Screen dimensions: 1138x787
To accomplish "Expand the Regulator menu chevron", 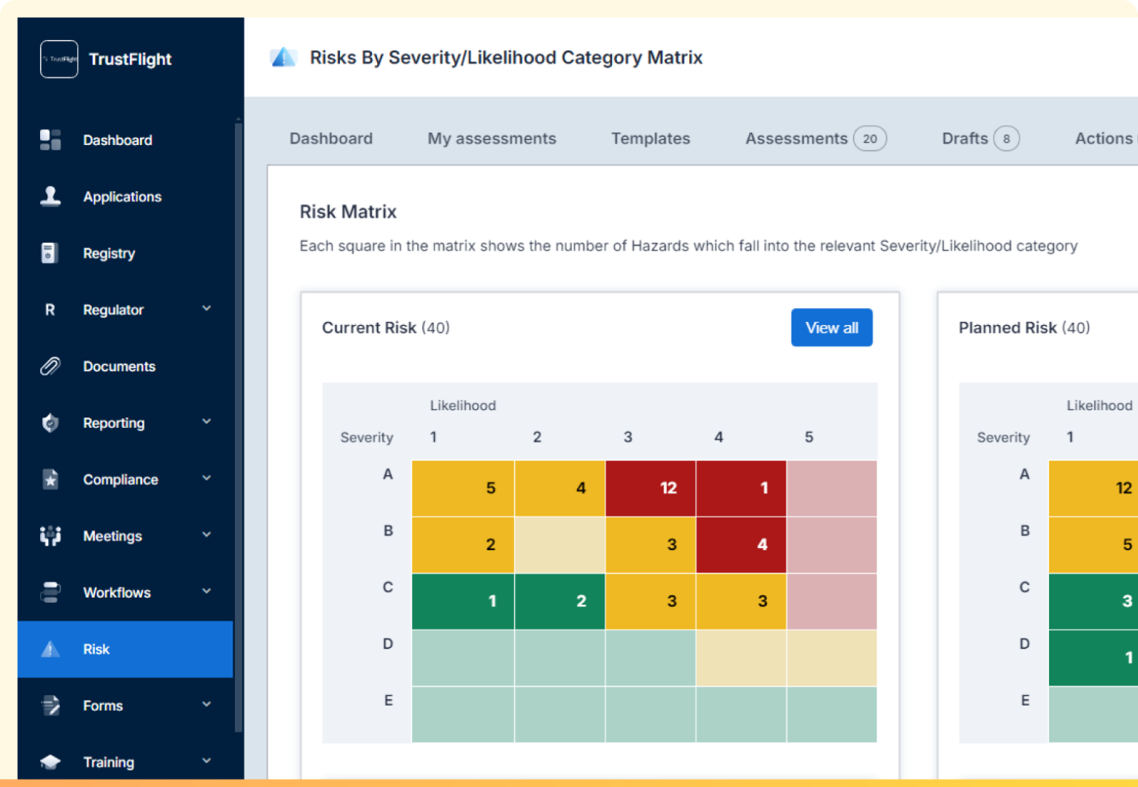I will click(207, 309).
